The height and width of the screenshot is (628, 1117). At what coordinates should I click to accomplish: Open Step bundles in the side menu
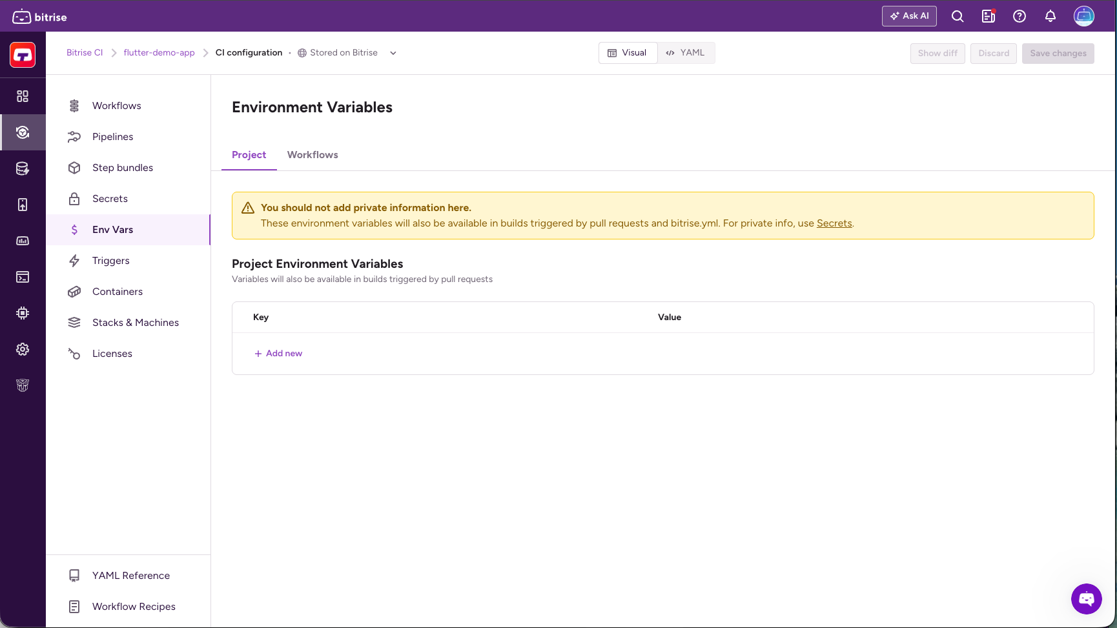128,168
